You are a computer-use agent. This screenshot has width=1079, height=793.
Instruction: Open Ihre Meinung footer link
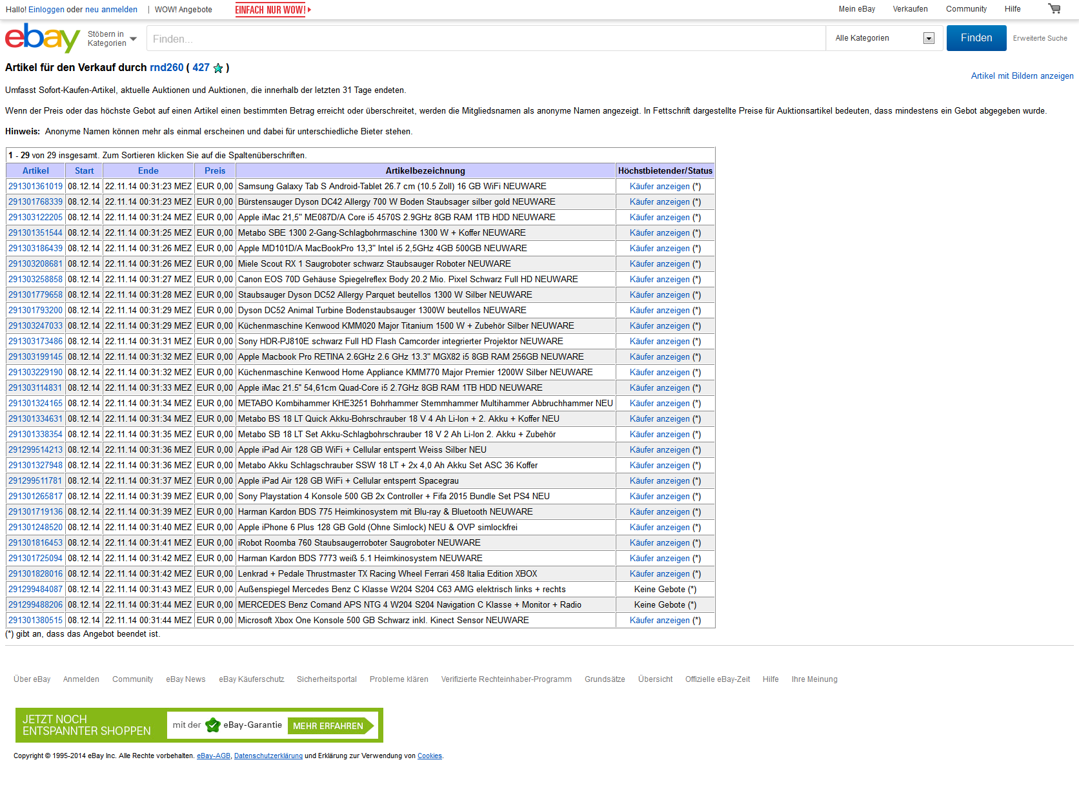[x=814, y=679]
